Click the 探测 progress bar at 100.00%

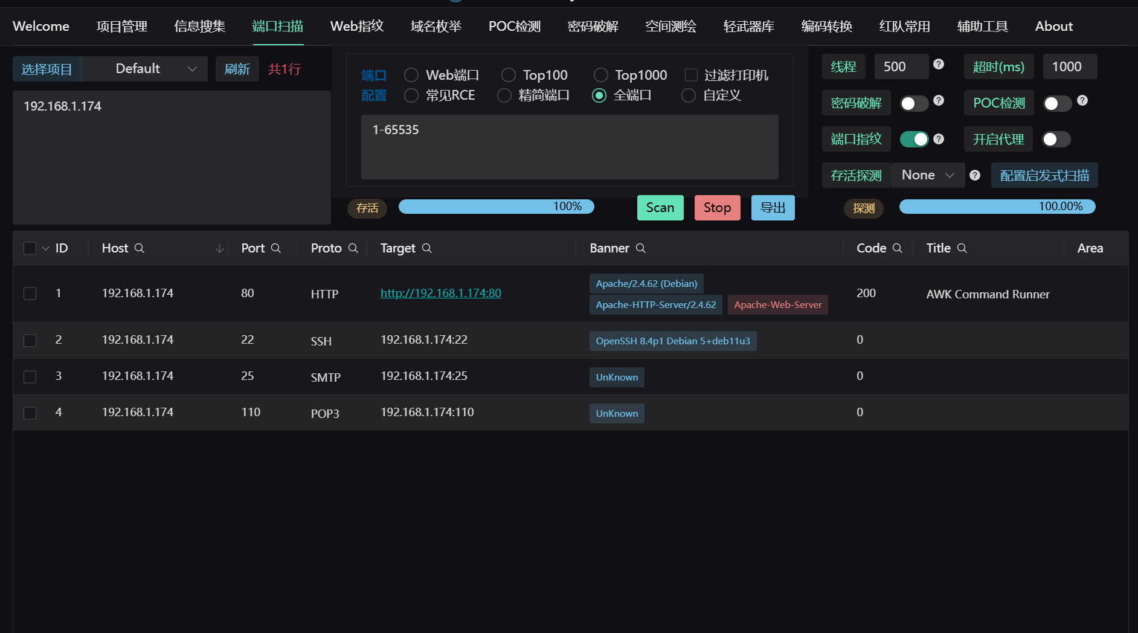tap(997, 207)
